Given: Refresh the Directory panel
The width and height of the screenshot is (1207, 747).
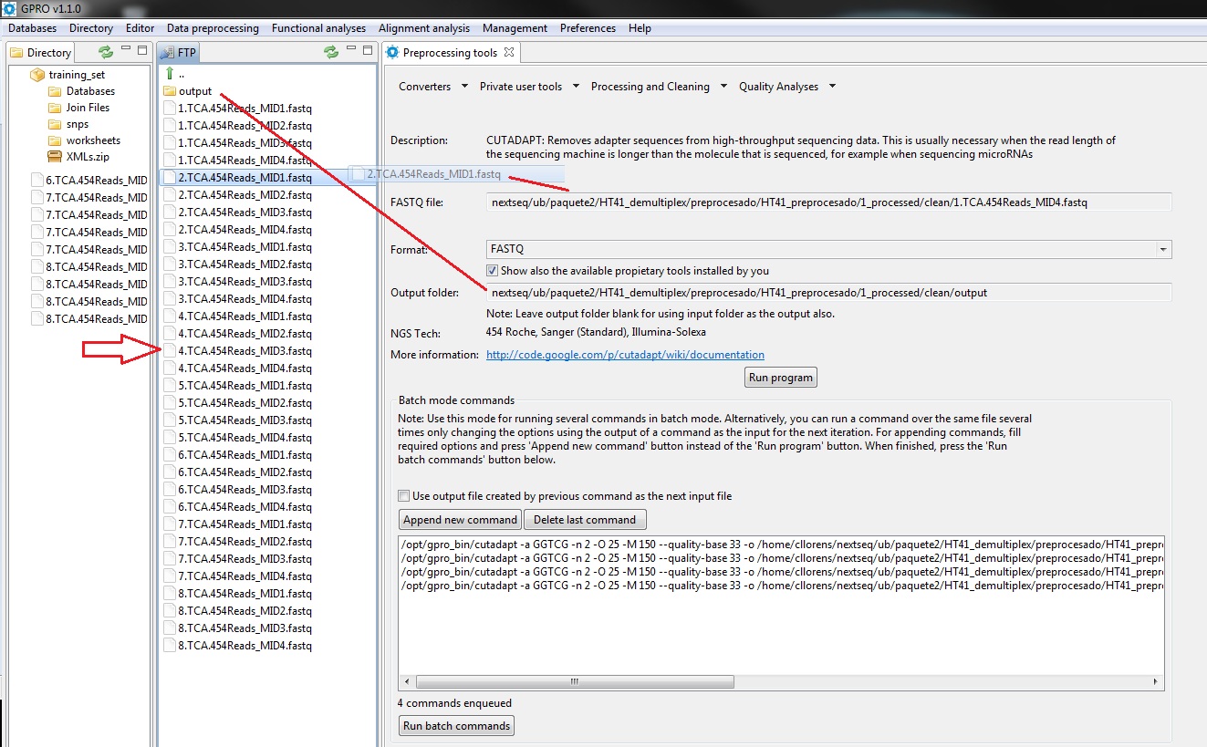Looking at the screenshot, I should [x=106, y=52].
